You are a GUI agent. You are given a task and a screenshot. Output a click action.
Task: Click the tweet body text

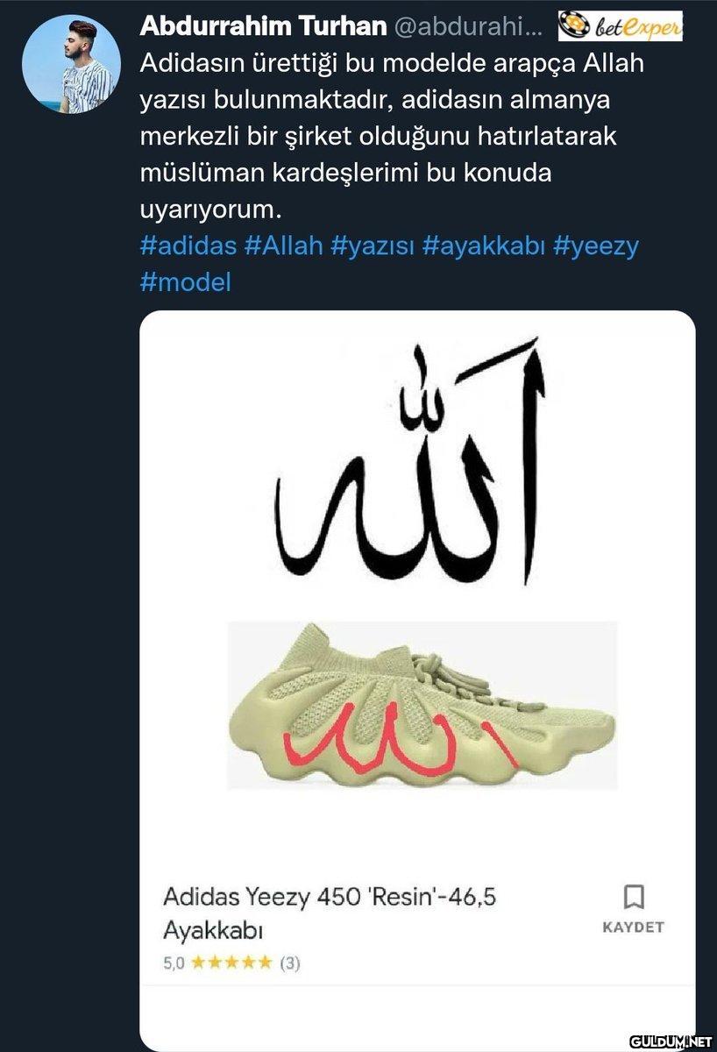(x=386, y=137)
